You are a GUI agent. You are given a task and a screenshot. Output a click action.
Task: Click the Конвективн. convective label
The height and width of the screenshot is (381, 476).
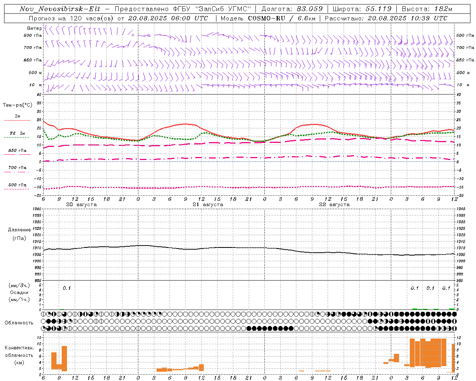point(19,348)
